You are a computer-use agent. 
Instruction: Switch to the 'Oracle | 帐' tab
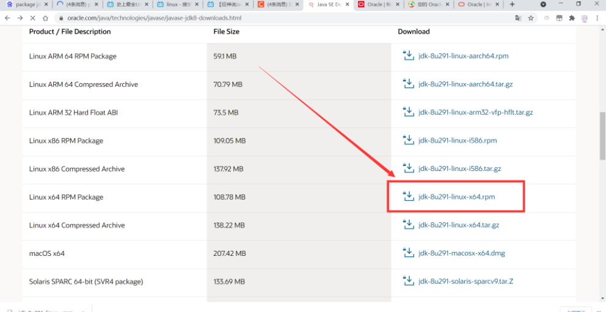pyautogui.click(x=378, y=5)
